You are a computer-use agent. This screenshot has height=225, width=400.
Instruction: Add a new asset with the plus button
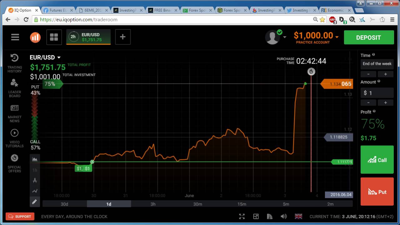pyautogui.click(x=123, y=37)
